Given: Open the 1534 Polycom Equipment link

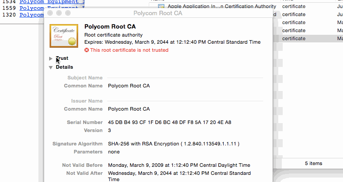Looking at the screenshot, I should pos(52,2).
